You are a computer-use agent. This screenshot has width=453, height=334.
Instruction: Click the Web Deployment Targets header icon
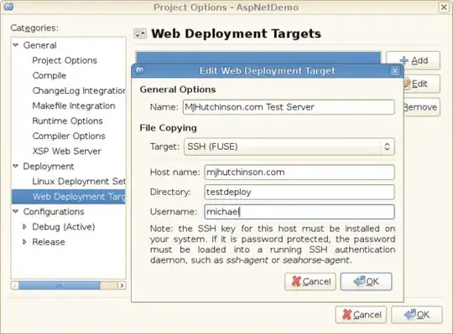pos(140,33)
